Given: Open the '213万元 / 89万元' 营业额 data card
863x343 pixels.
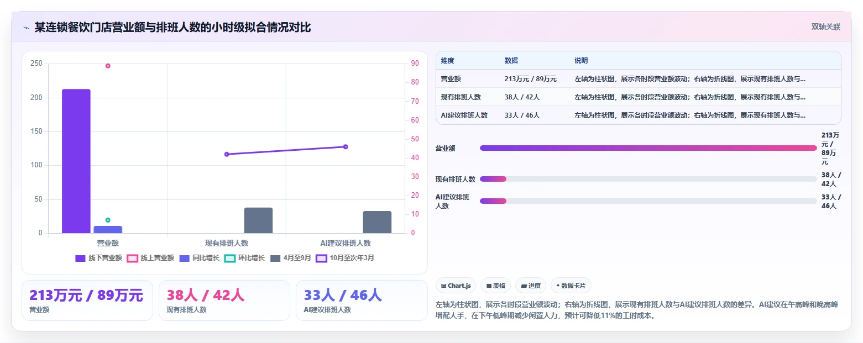Looking at the screenshot, I should [x=87, y=300].
